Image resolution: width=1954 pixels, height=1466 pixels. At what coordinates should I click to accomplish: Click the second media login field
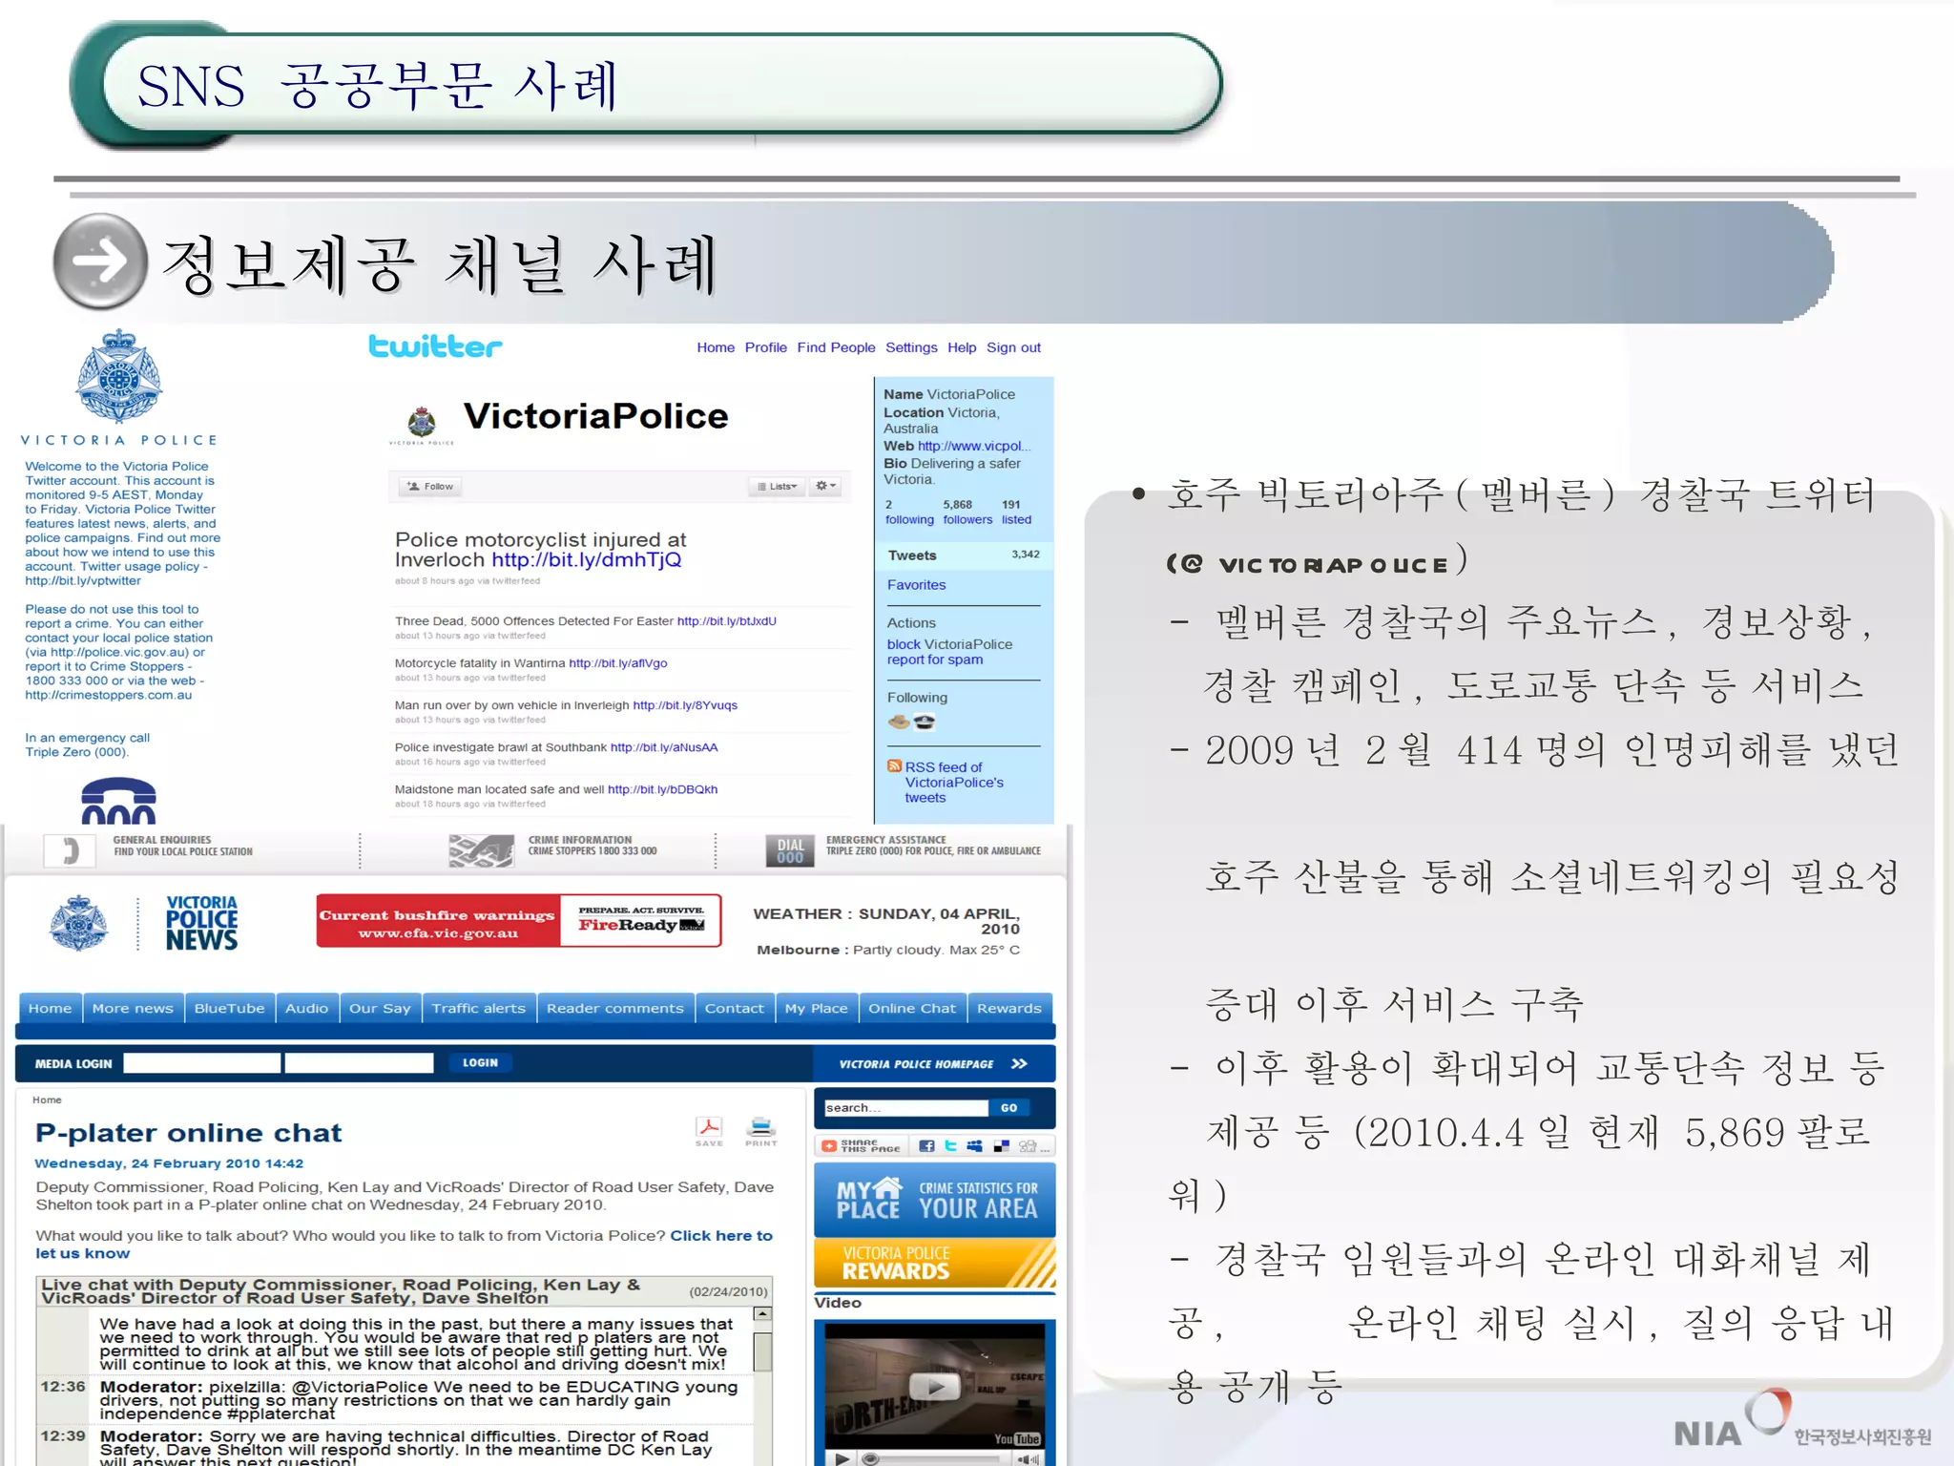(x=359, y=1063)
